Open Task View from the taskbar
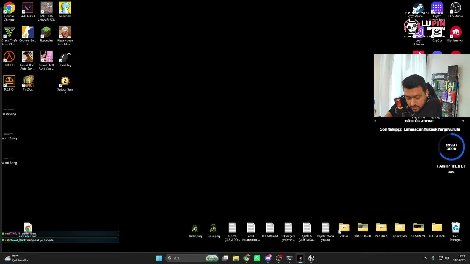This screenshot has width=470, height=264. [x=225, y=258]
